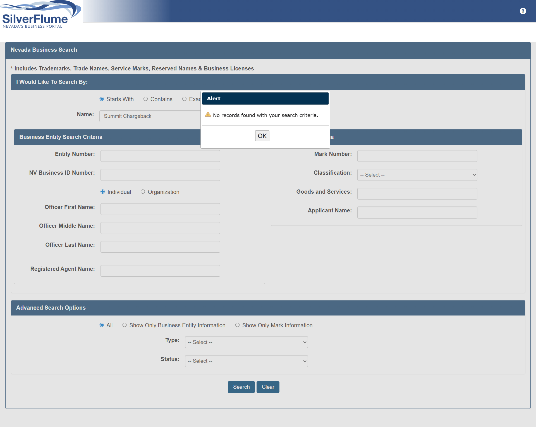Click the Officer Middle Name field
The height and width of the screenshot is (427, 536).
click(x=160, y=228)
